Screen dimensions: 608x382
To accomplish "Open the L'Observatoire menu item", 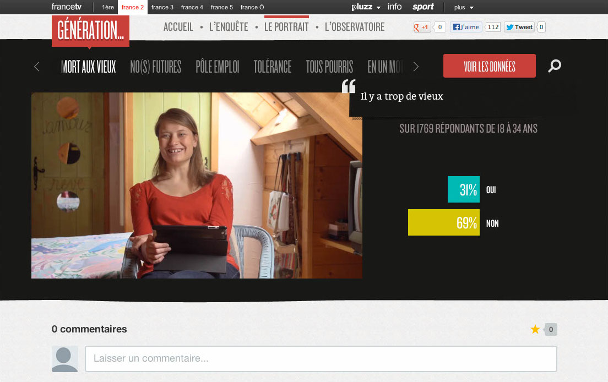I will (355, 27).
